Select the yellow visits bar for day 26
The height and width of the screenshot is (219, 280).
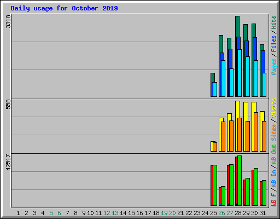tap(221, 120)
